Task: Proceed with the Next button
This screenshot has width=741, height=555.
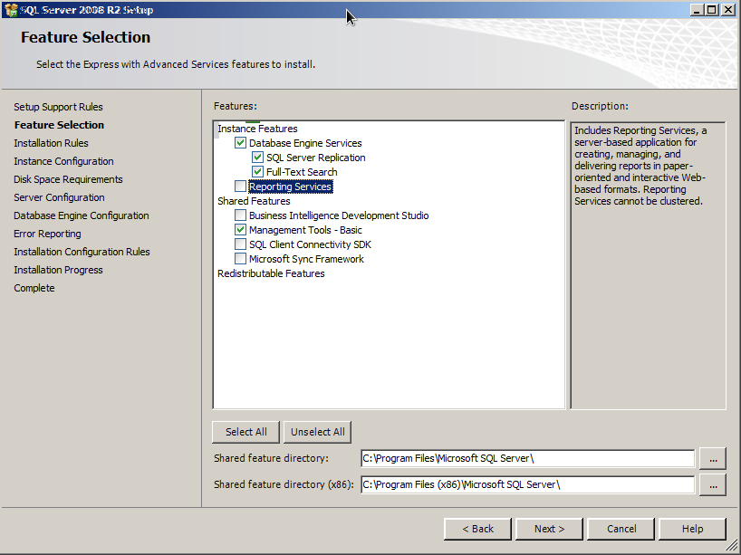Action: click(549, 529)
